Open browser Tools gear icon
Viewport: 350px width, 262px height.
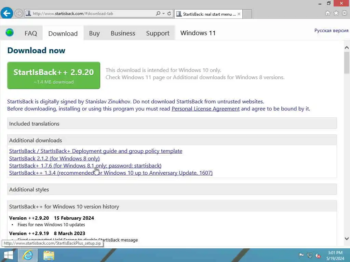[x=345, y=13]
